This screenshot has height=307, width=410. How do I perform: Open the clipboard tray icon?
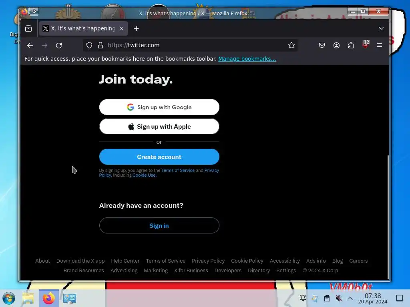pyautogui.click(x=327, y=298)
